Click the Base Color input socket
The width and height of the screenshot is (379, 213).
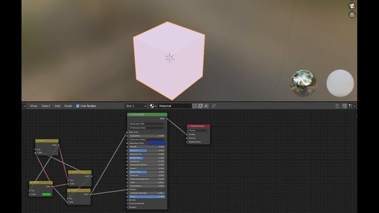127,133
